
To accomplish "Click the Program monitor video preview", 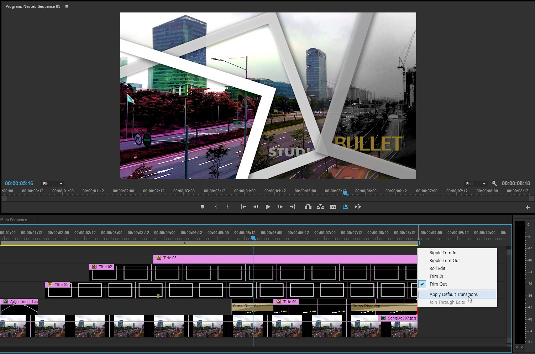I will point(268,96).
